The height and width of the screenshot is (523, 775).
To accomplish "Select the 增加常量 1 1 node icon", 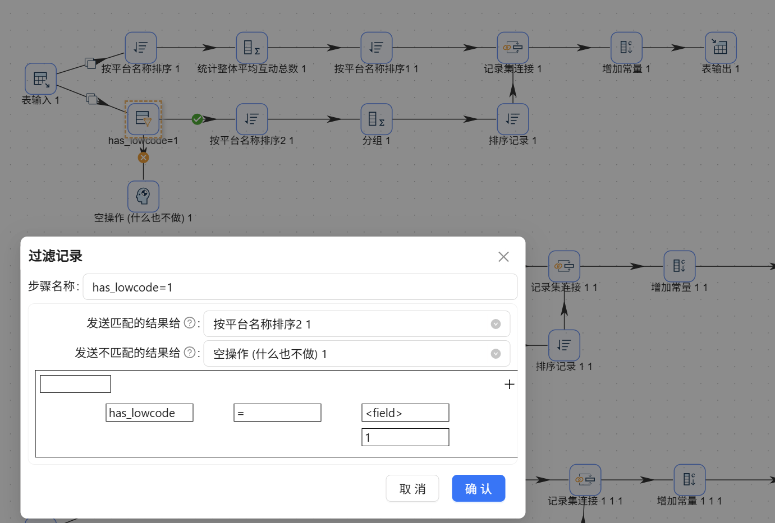I will tap(679, 266).
